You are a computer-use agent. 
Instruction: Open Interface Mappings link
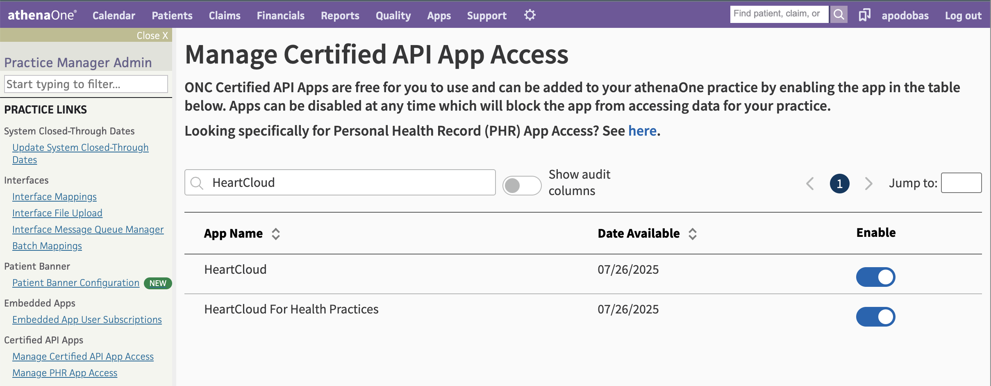click(x=55, y=197)
